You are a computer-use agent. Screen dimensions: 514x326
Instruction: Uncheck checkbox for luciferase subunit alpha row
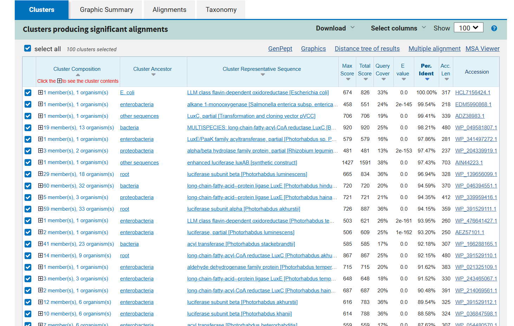28,209
